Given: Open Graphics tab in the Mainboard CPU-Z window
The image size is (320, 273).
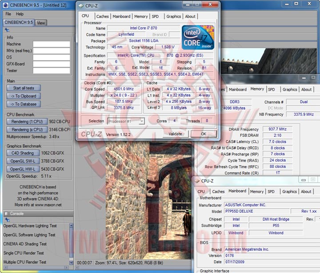Looking at the screenshot, I should [289, 192].
